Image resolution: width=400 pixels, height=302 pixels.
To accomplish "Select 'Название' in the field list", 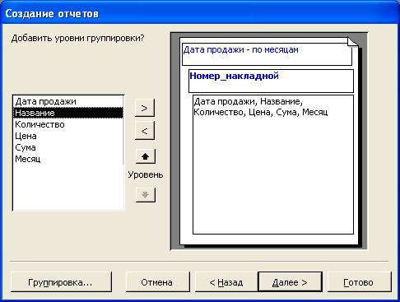I will point(68,113).
